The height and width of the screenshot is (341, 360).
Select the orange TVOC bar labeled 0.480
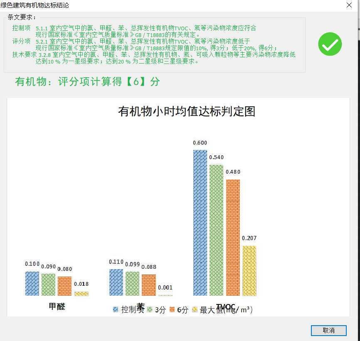(x=233, y=238)
